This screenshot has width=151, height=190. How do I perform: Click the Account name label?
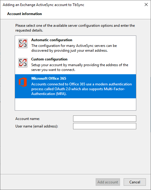27,119
